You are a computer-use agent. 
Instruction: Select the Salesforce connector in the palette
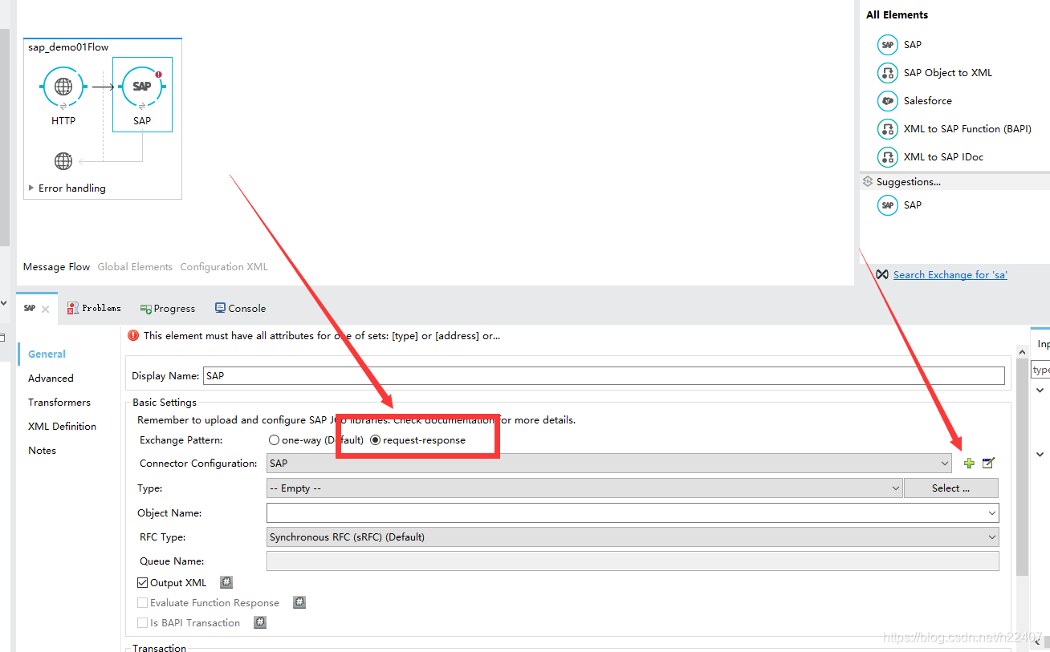click(x=915, y=101)
